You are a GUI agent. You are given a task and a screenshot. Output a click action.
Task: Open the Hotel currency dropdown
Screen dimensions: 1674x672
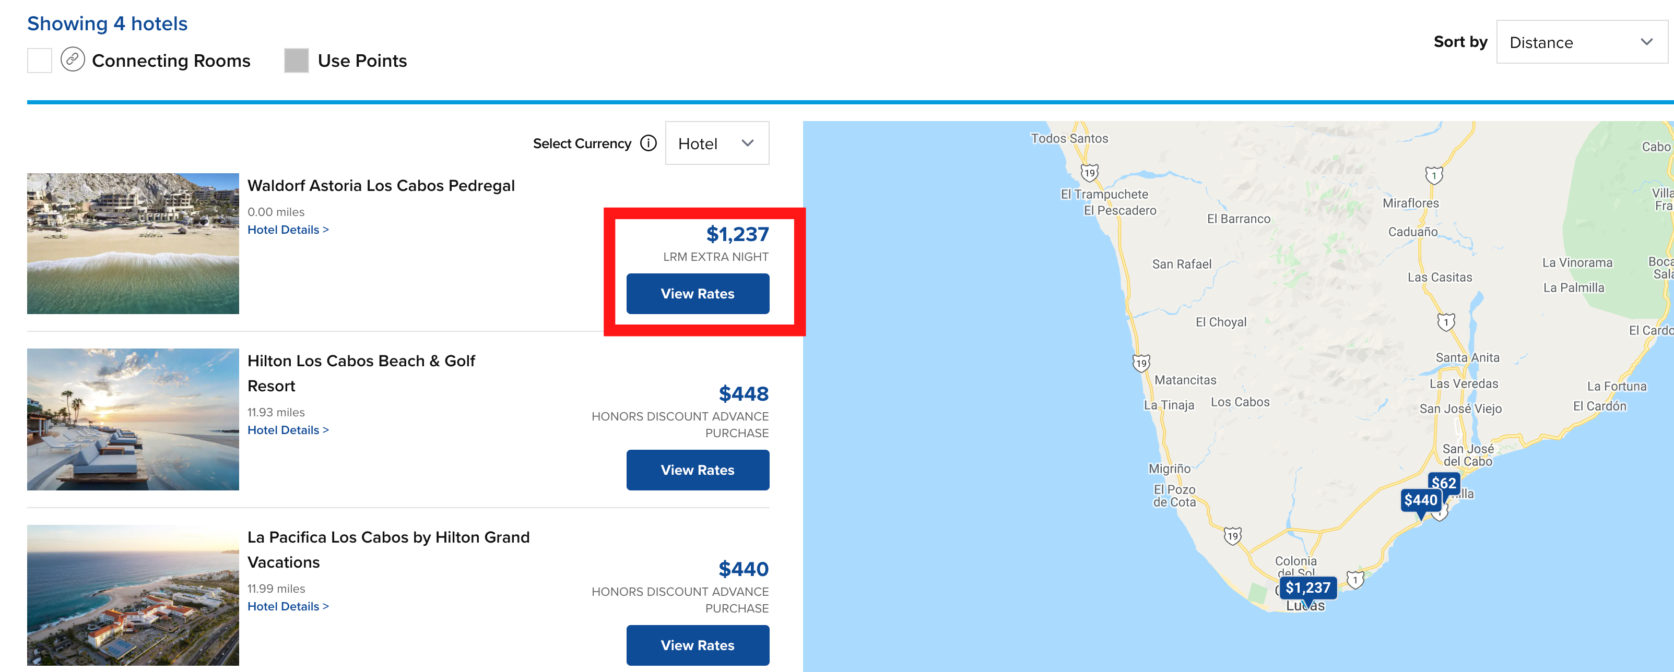click(x=717, y=143)
